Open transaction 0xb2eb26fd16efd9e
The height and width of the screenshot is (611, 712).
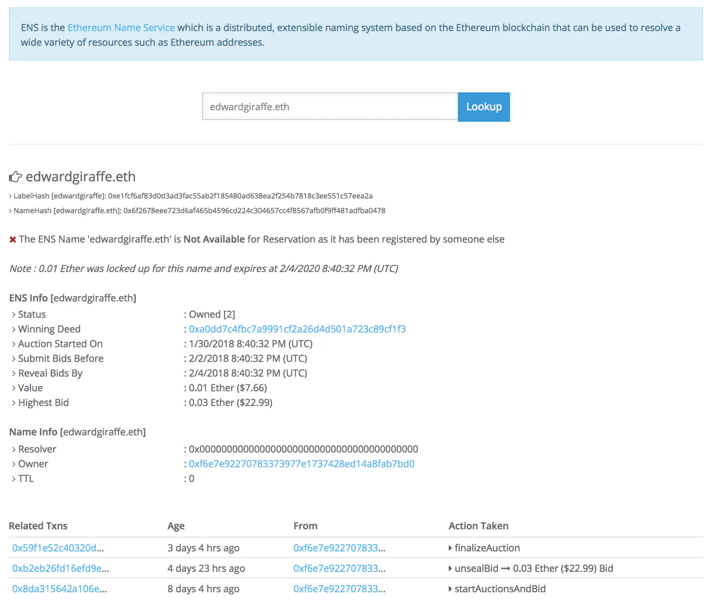pos(59,568)
